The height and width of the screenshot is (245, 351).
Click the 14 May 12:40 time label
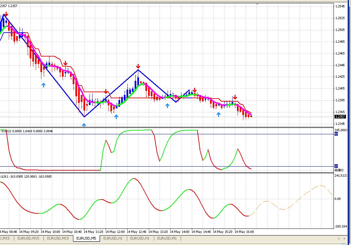click(x=139, y=232)
